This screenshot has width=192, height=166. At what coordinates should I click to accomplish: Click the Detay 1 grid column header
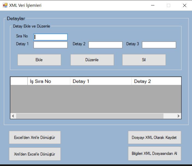pyautogui.click(x=101, y=81)
